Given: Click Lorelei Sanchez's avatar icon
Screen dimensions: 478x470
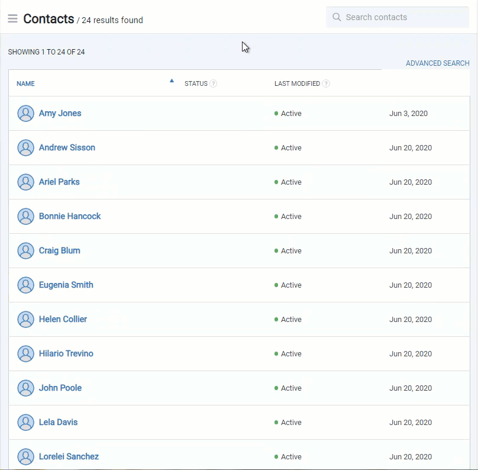Looking at the screenshot, I should (25, 456).
